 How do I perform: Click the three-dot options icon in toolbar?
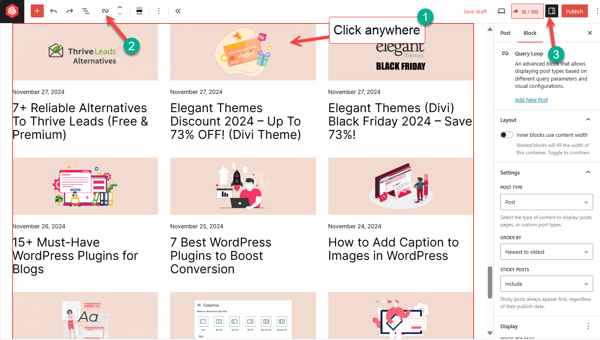coord(159,11)
